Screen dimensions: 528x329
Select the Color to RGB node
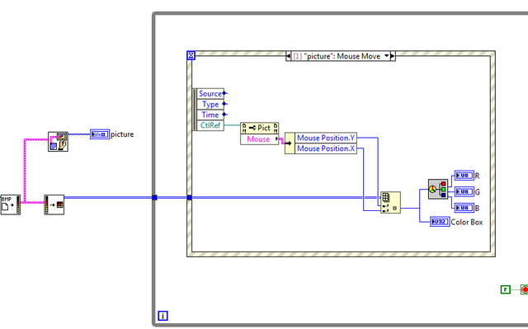(x=438, y=189)
